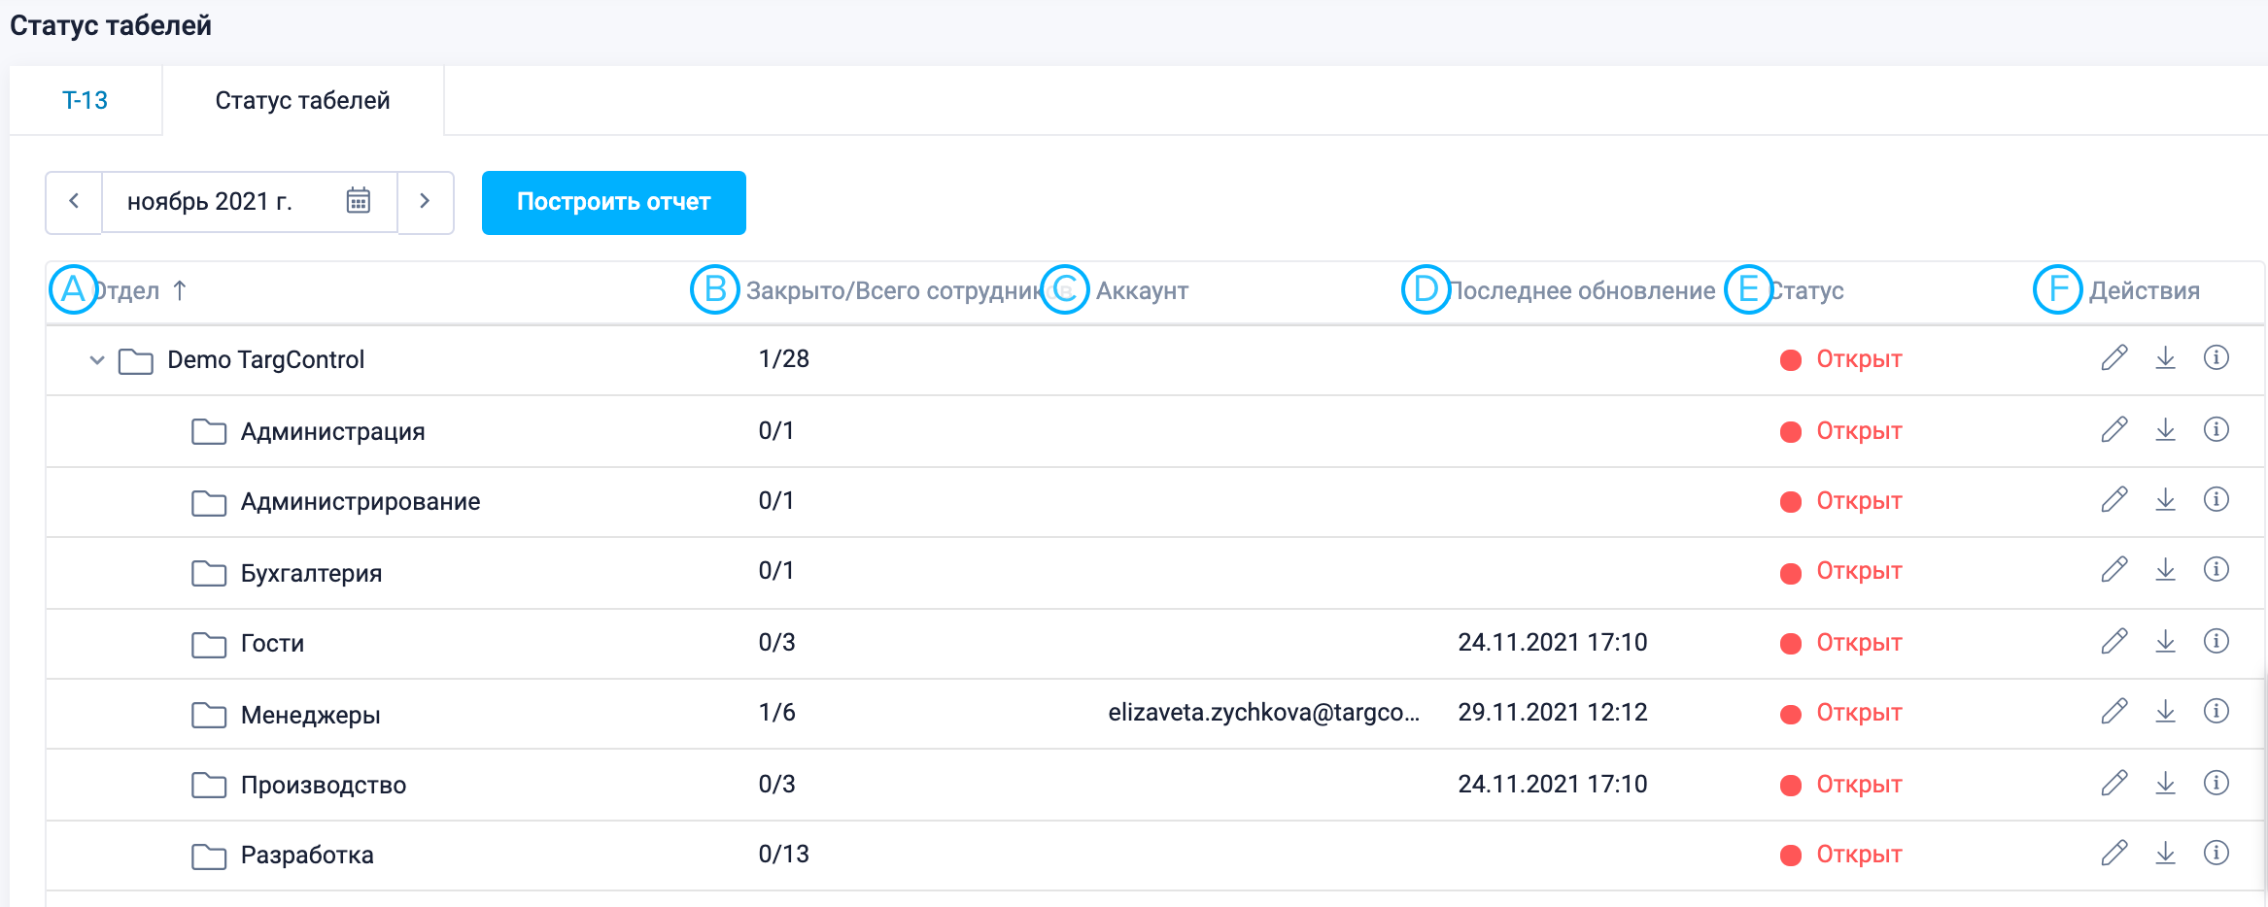Open info icon for Производство

2216,784
